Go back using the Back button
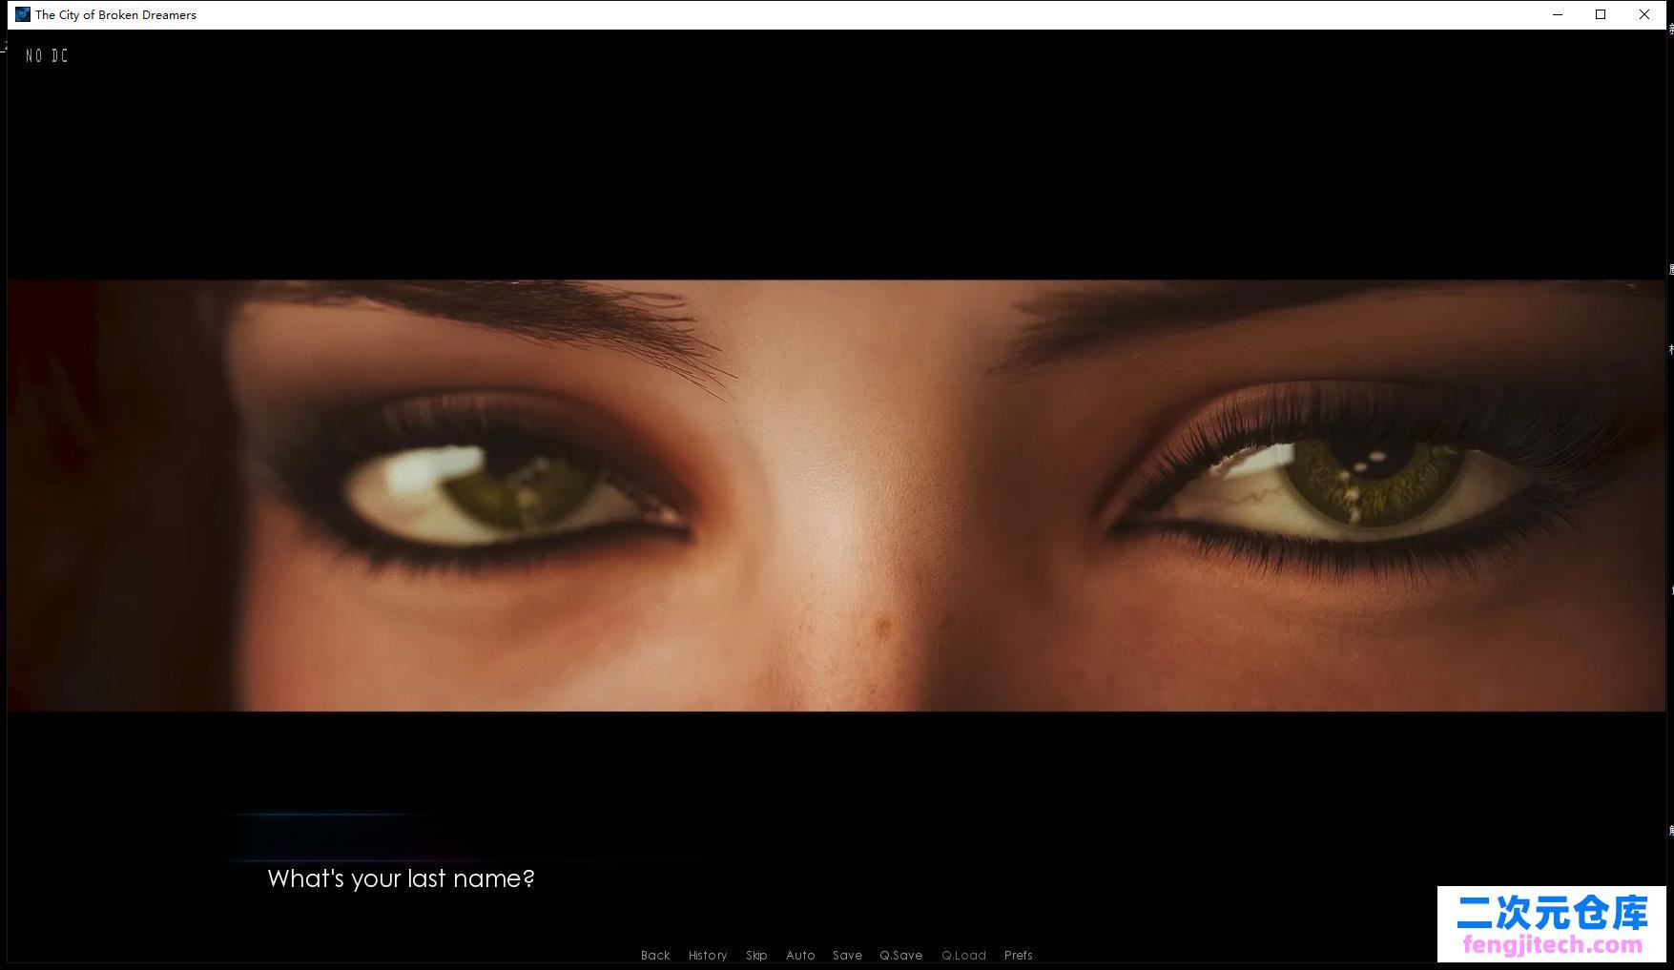 point(655,955)
